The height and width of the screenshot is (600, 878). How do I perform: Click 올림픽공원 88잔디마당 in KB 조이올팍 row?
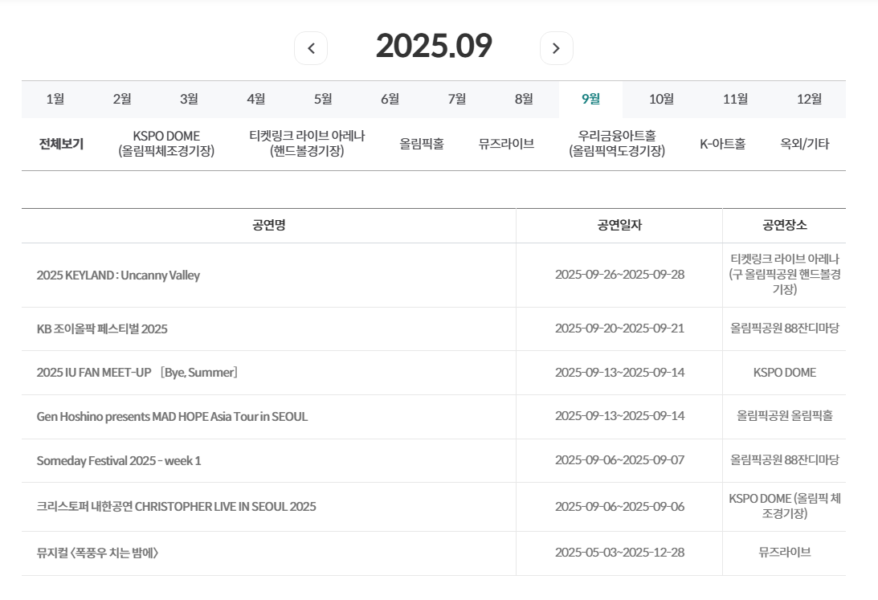[785, 329]
